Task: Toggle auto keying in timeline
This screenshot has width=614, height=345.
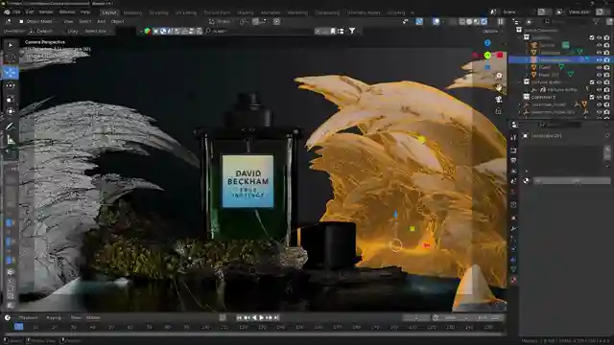Action: coord(223,317)
